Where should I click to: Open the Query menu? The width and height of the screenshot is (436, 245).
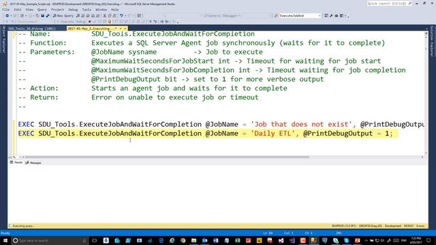[42, 10]
